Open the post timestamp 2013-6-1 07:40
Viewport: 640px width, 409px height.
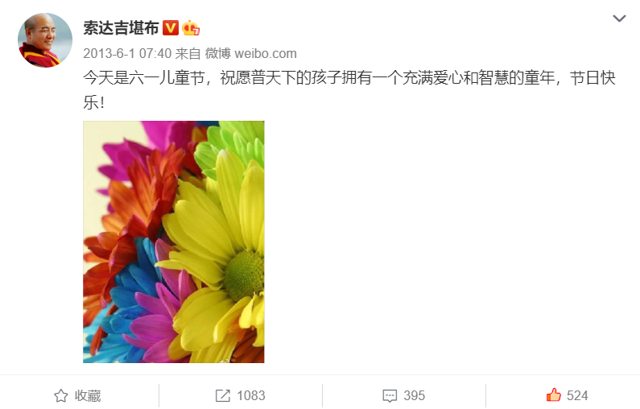(127, 53)
